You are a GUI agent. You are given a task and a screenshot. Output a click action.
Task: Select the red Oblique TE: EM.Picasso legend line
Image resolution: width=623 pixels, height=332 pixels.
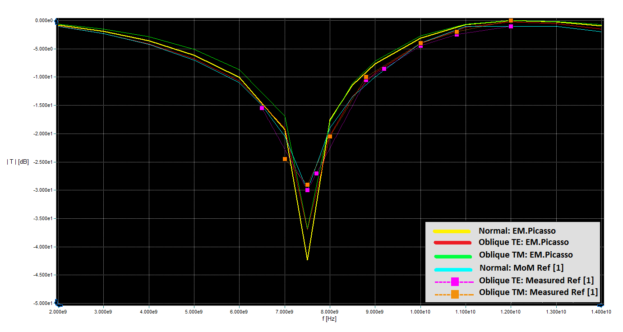[x=452, y=243]
